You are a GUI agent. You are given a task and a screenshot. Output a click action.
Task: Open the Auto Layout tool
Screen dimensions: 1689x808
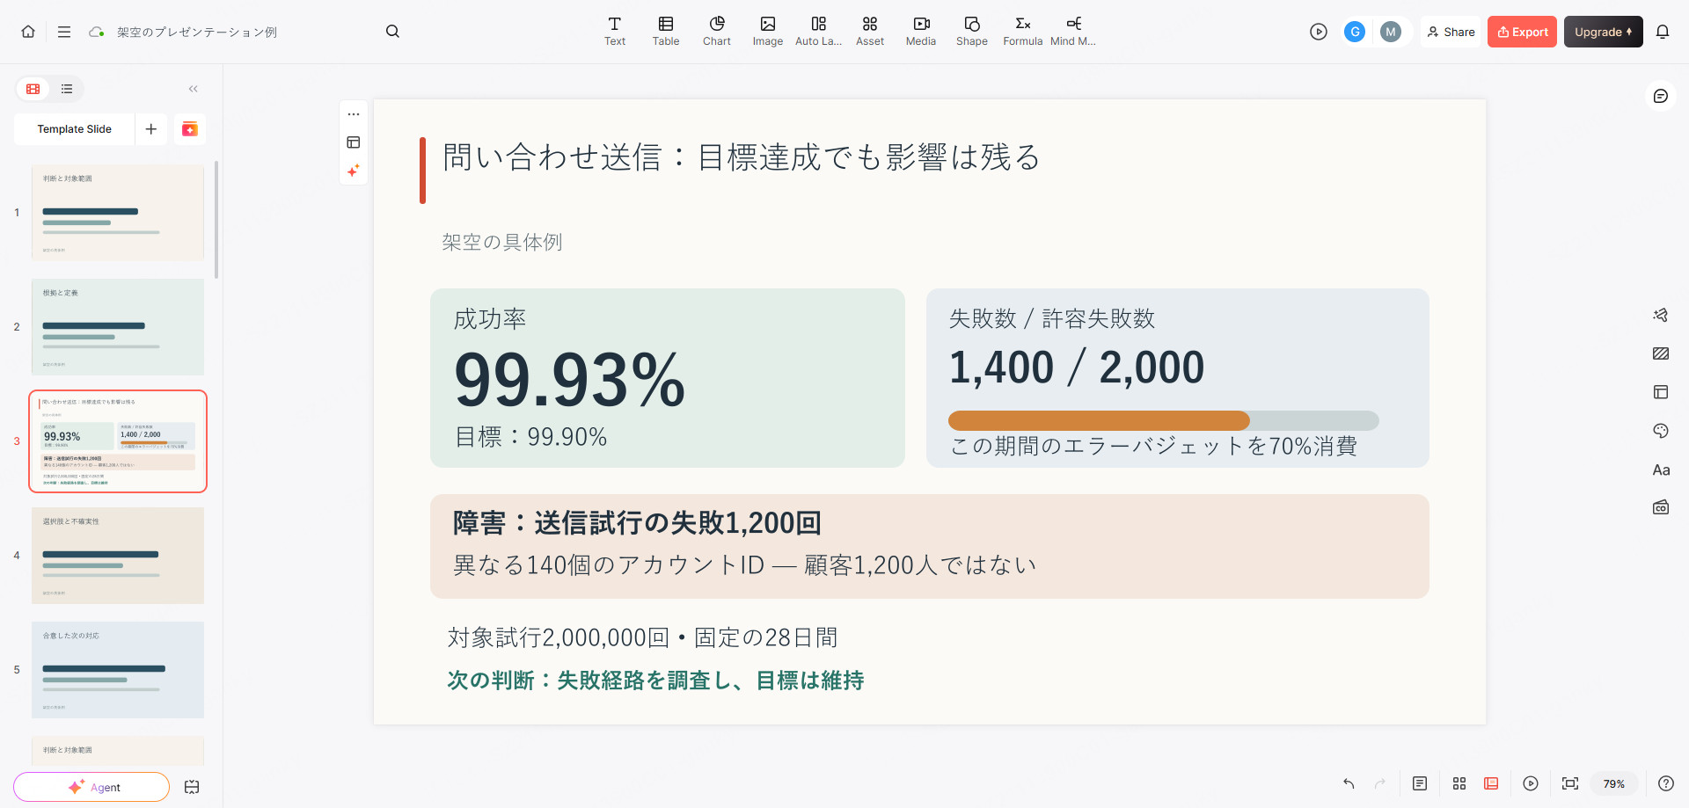coord(819,32)
